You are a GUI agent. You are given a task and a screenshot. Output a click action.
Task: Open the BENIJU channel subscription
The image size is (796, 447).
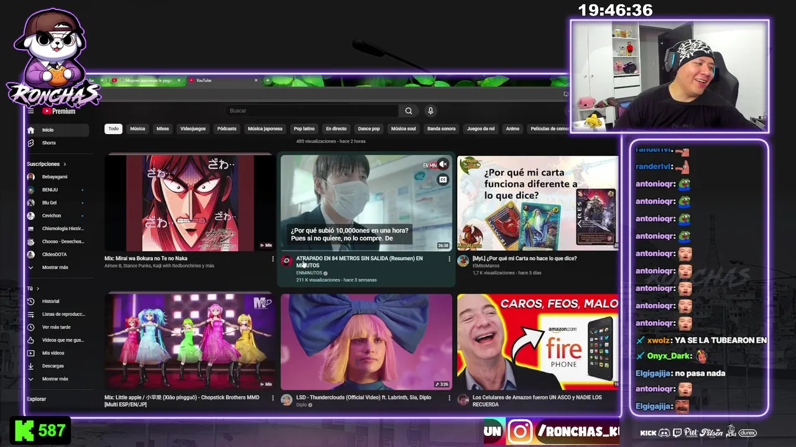pos(57,190)
